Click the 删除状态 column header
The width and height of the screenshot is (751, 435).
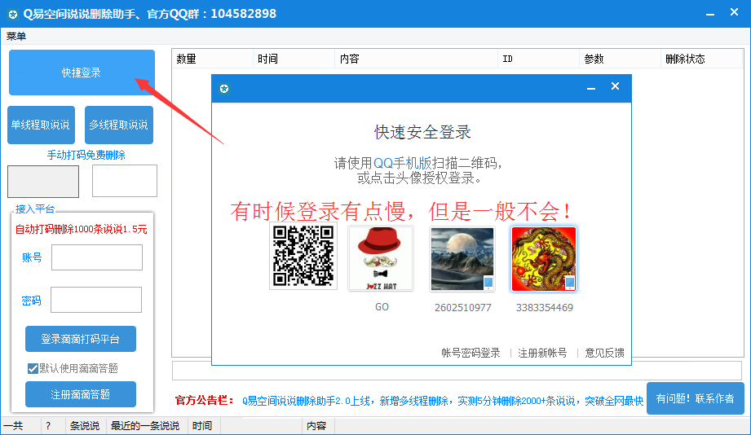[x=702, y=59]
